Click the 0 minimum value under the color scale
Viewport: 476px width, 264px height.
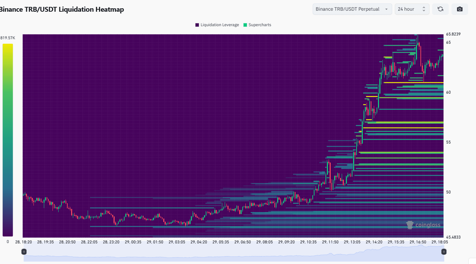8,242
